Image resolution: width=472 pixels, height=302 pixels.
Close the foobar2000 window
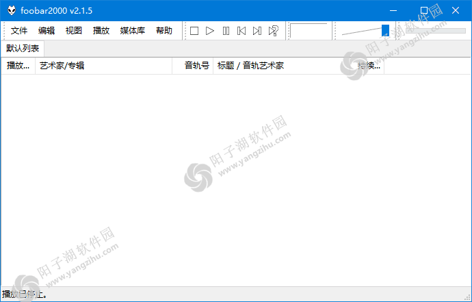[x=456, y=10]
